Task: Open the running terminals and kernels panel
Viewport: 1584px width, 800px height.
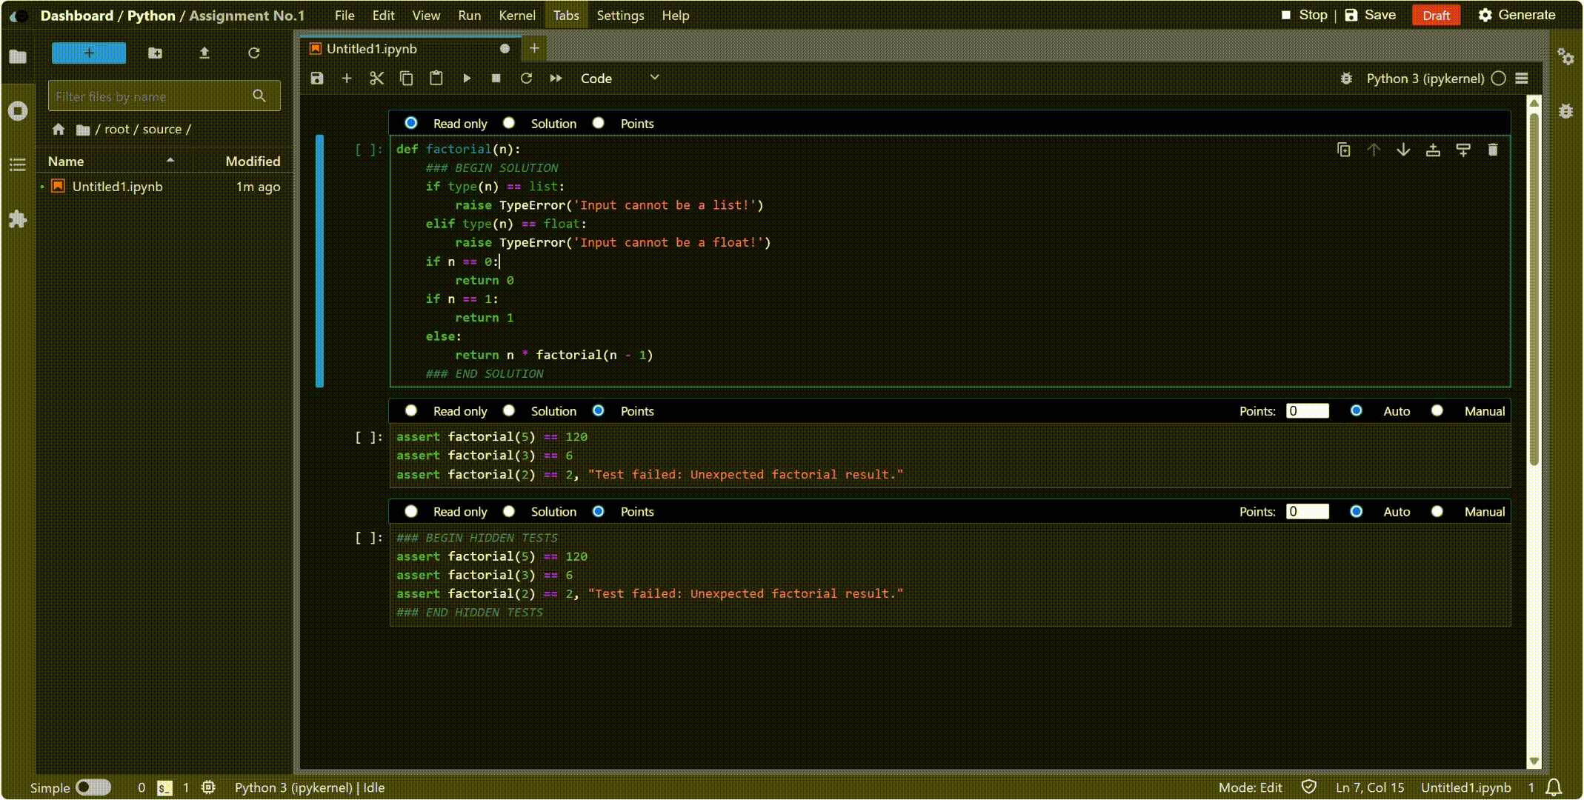Action: (18, 111)
